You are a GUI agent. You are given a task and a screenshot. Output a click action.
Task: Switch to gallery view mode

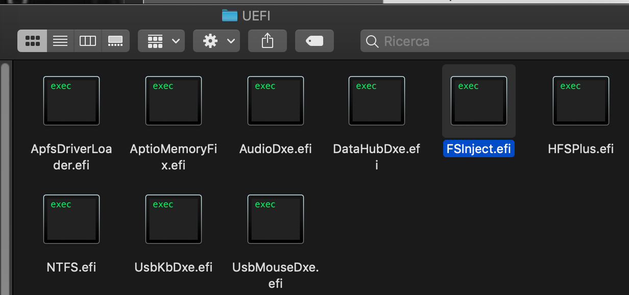tap(115, 41)
